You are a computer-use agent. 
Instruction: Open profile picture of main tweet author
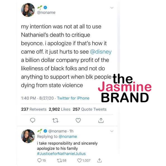28,10
